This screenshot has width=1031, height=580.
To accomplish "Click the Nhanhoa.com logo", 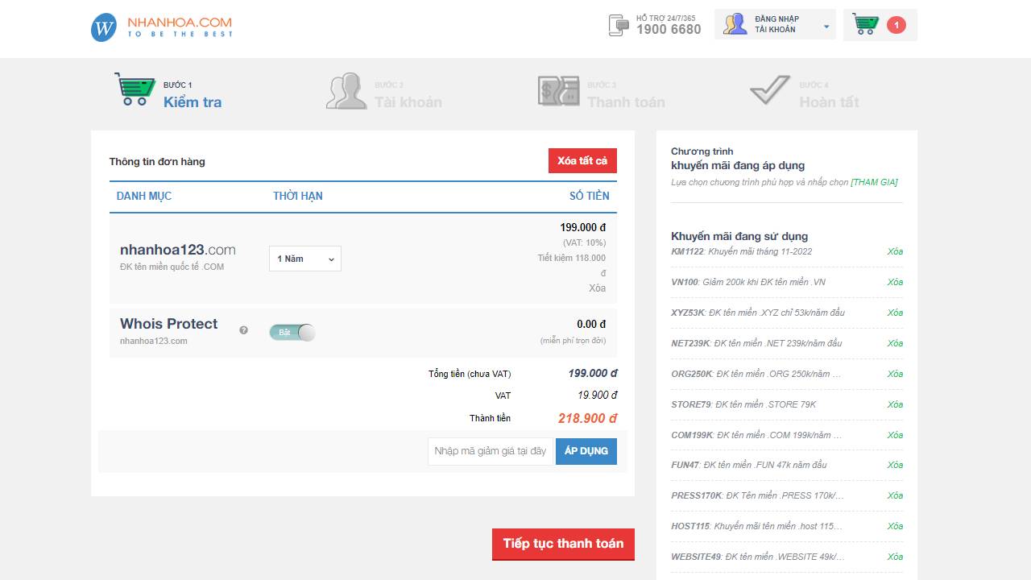I will pyautogui.click(x=162, y=27).
